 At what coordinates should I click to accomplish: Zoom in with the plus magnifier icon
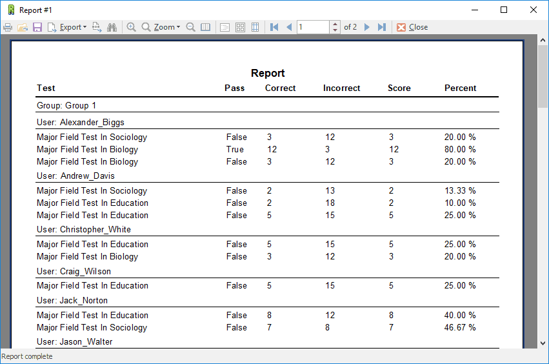tap(131, 27)
